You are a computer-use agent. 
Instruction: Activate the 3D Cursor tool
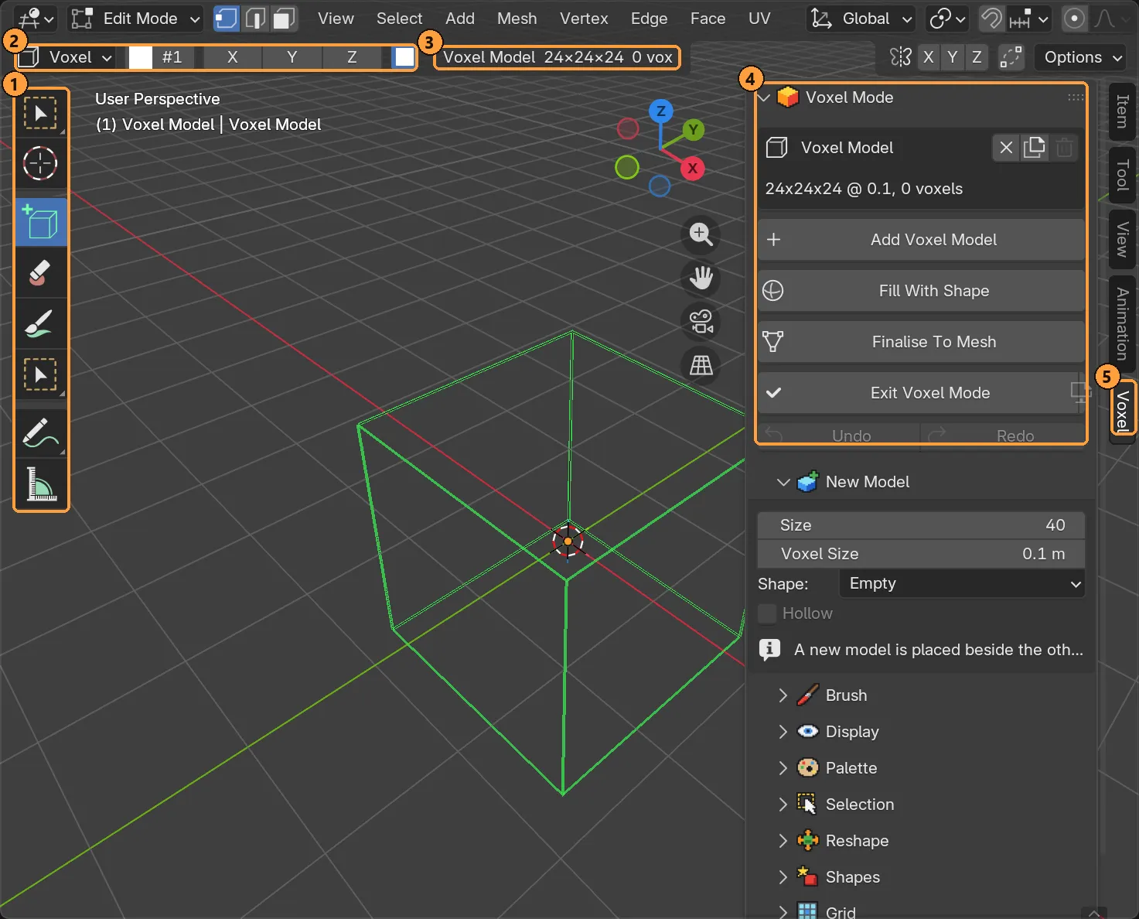point(40,164)
